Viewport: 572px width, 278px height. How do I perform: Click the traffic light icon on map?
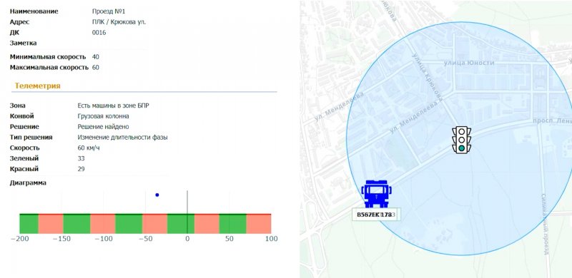tap(461, 140)
